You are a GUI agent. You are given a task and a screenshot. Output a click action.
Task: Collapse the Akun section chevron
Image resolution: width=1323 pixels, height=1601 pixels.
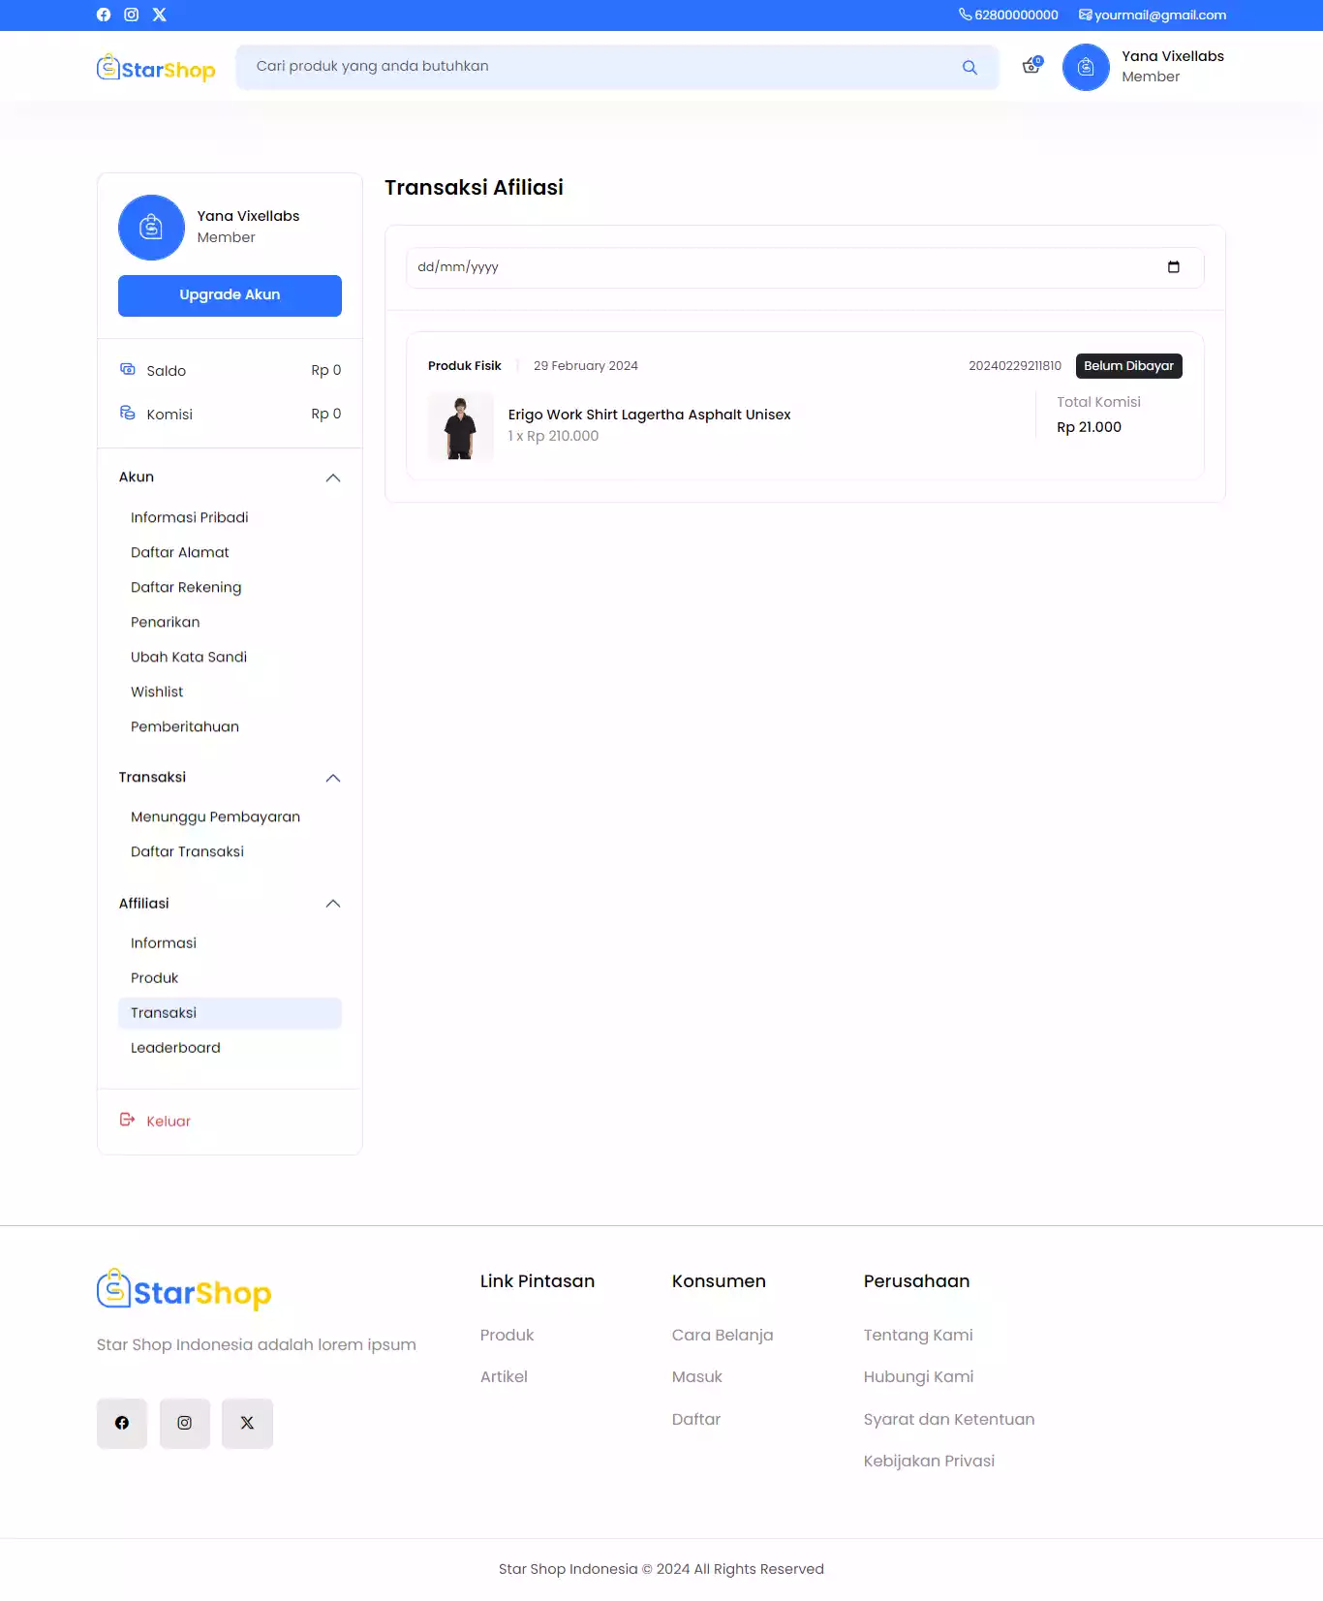(333, 477)
